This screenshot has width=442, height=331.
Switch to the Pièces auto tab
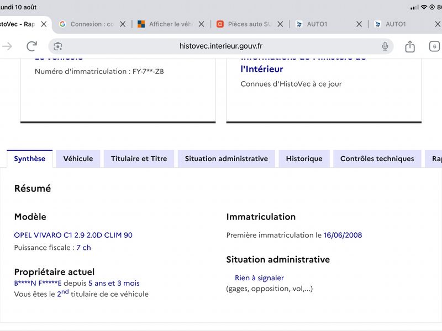point(250,24)
